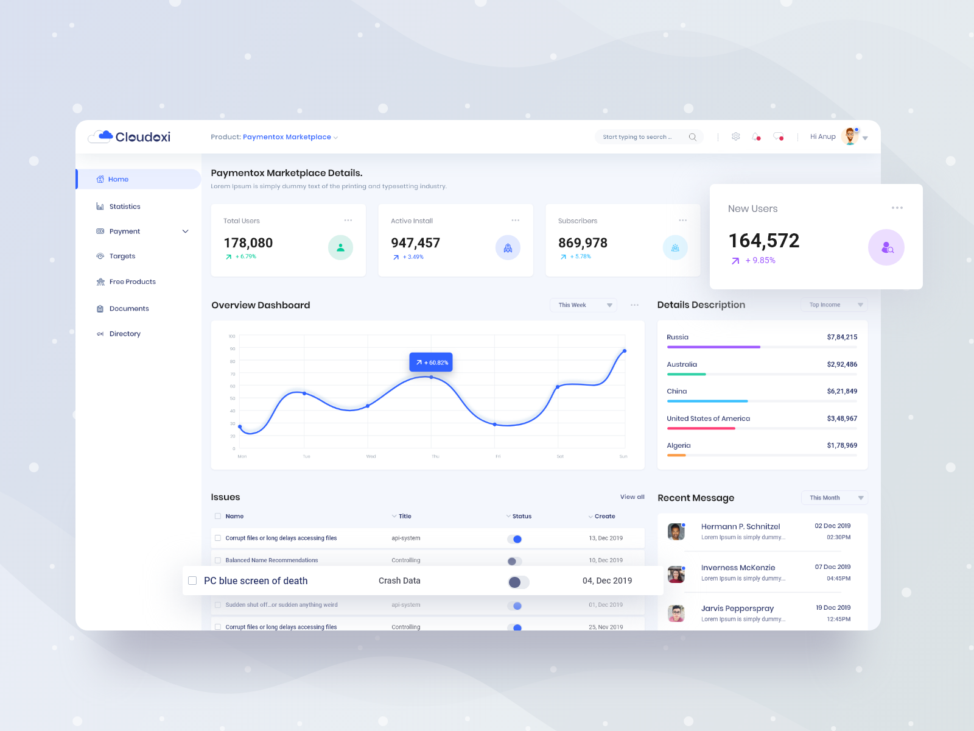Click Inverness McKenzie avatar
The width and height of the screenshot is (974, 731).
pyautogui.click(x=676, y=574)
